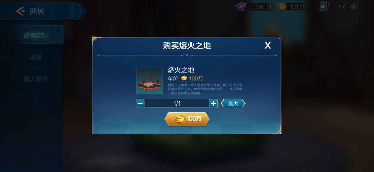
Task: Select the 战场定制 tab
Action: [36, 36]
